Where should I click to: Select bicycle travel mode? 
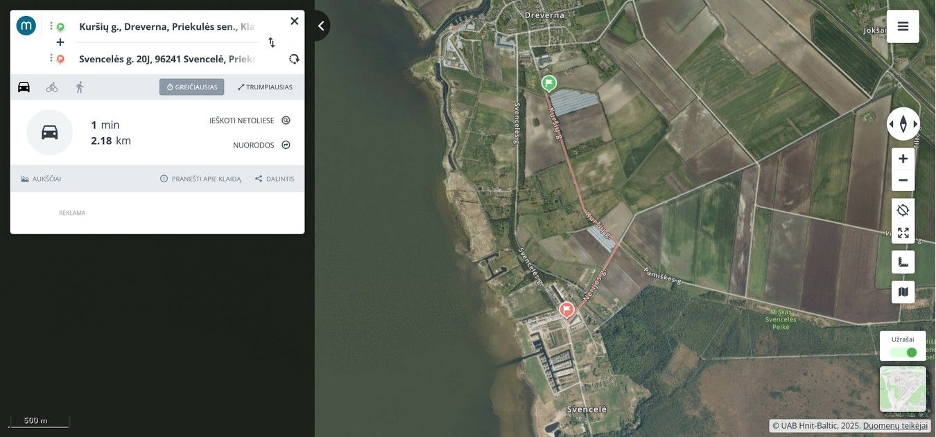coord(52,87)
